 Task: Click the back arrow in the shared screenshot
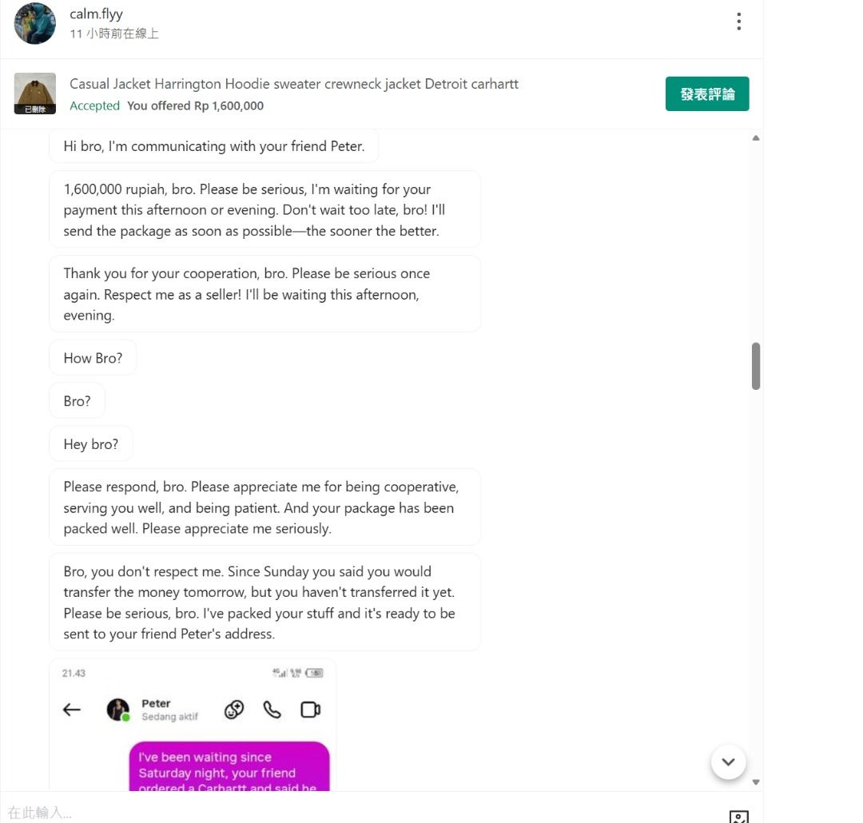click(x=72, y=710)
